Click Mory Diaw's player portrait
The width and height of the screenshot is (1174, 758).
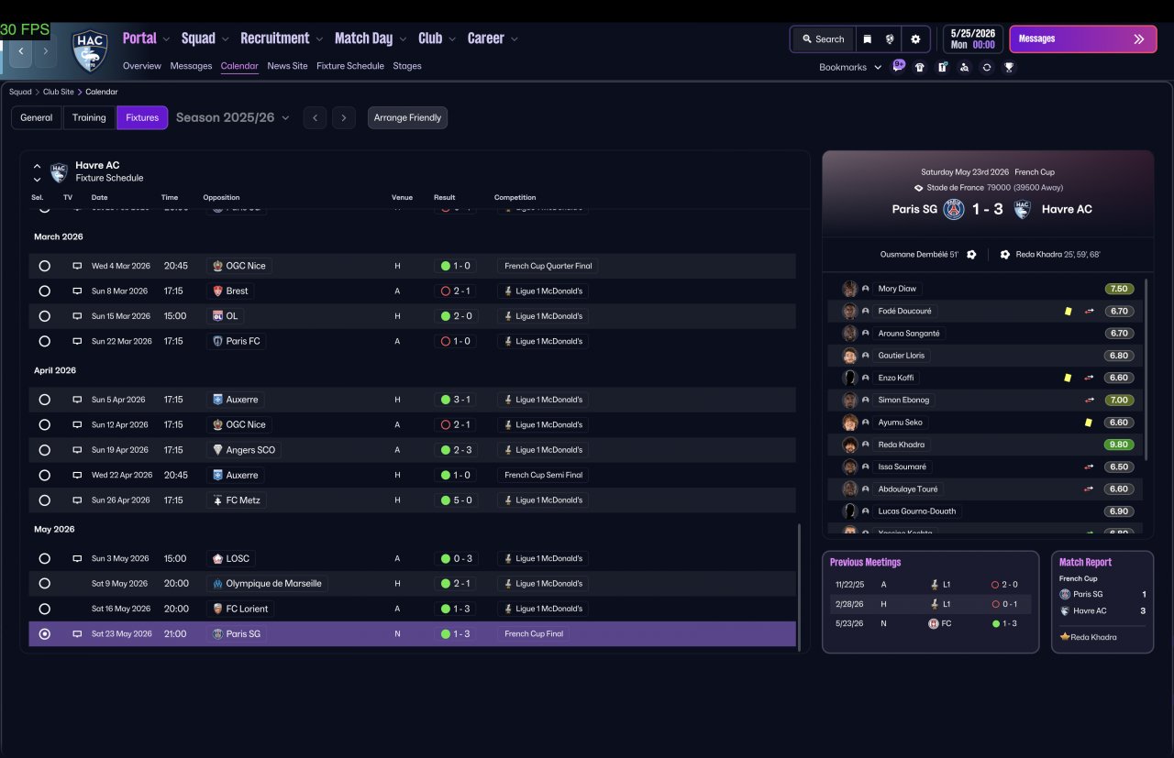coord(850,289)
